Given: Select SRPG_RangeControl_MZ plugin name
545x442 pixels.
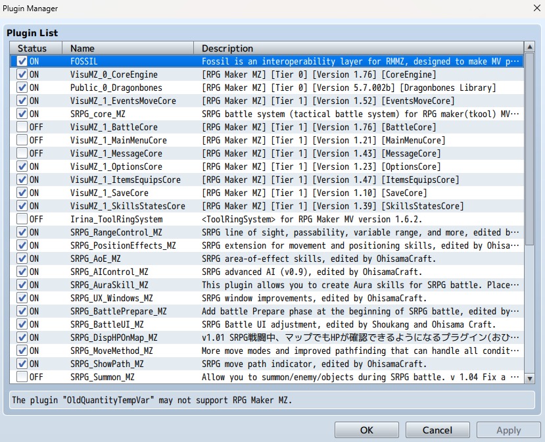Looking at the screenshot, I should click(116, 233).
